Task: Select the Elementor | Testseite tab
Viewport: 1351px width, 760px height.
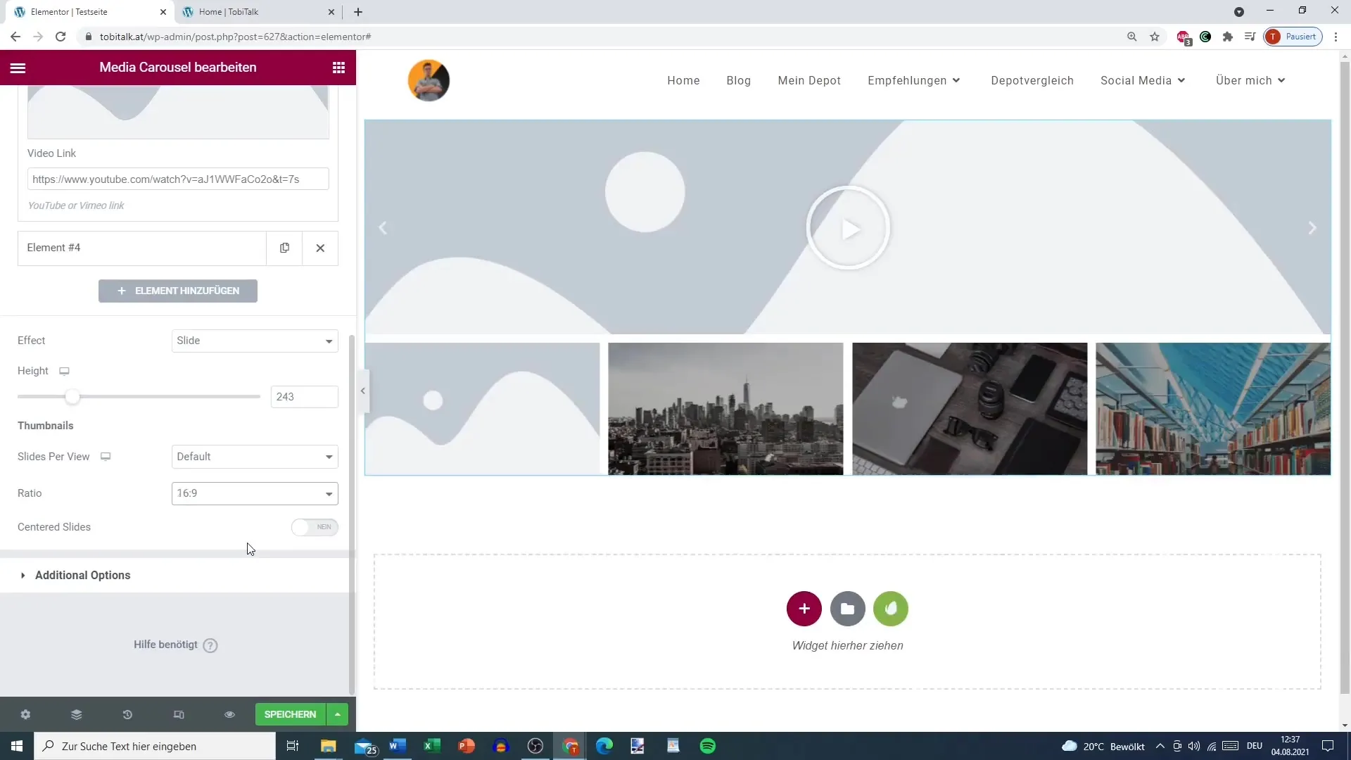Action: tap(90, 12)
